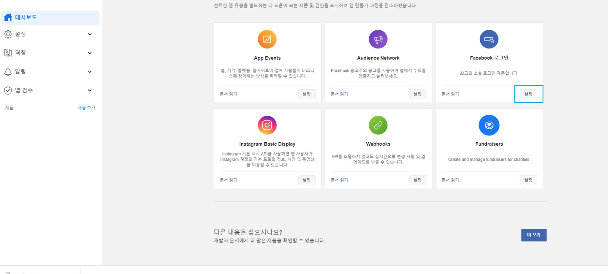Open 문서 읽기 link for Facebook 로그인
This screenshot has height=274, width=608.
[450, 94]
